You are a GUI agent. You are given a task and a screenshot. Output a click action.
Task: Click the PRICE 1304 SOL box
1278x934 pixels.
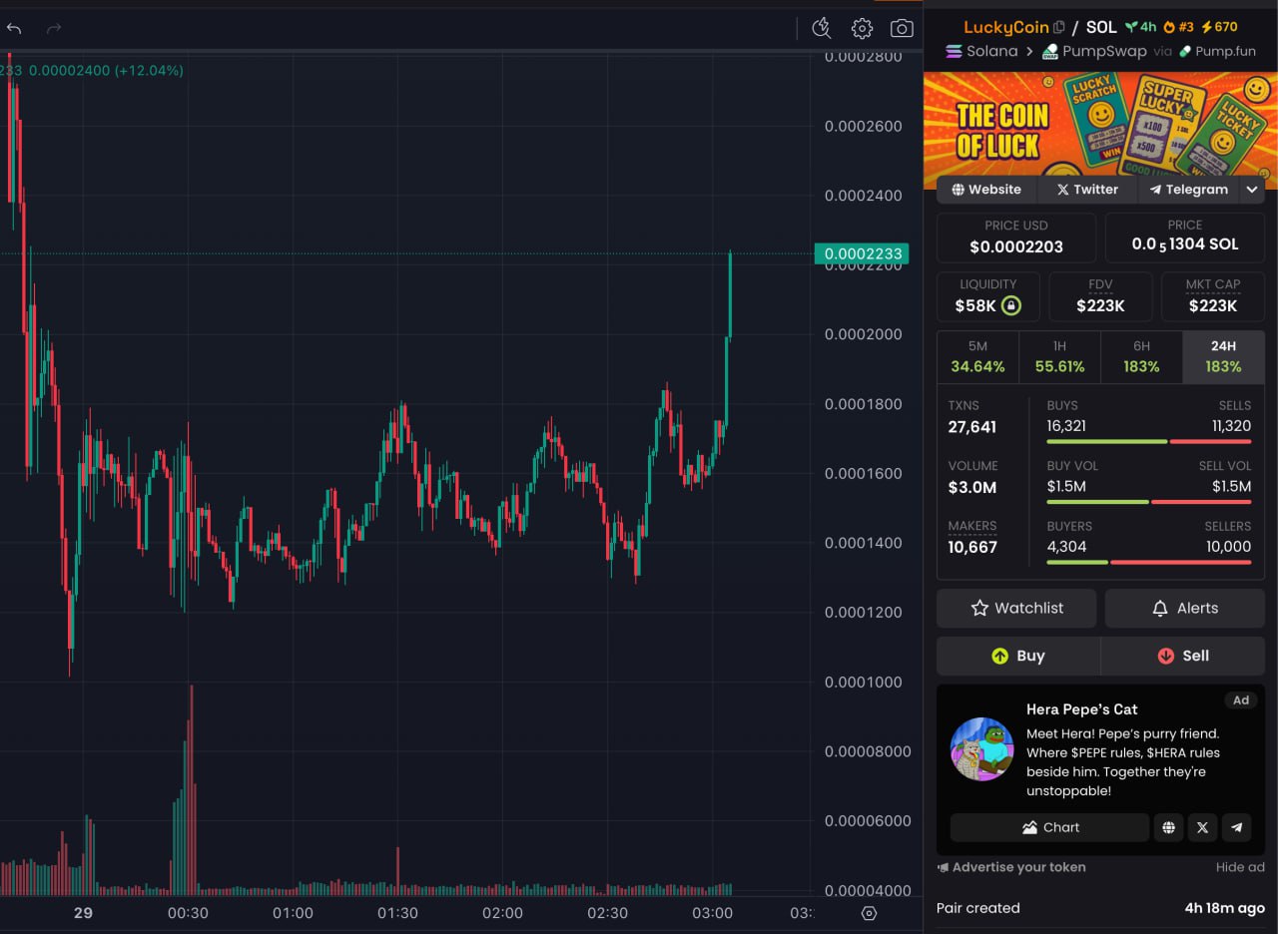[x=1185, y=236]
